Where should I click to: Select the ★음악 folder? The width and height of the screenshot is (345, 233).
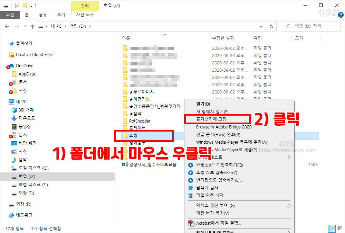coord(135,114)
